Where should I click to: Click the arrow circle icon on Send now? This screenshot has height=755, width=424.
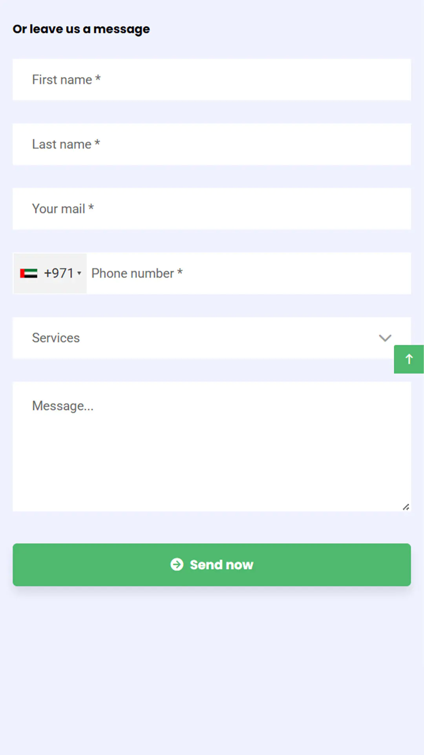177,564
